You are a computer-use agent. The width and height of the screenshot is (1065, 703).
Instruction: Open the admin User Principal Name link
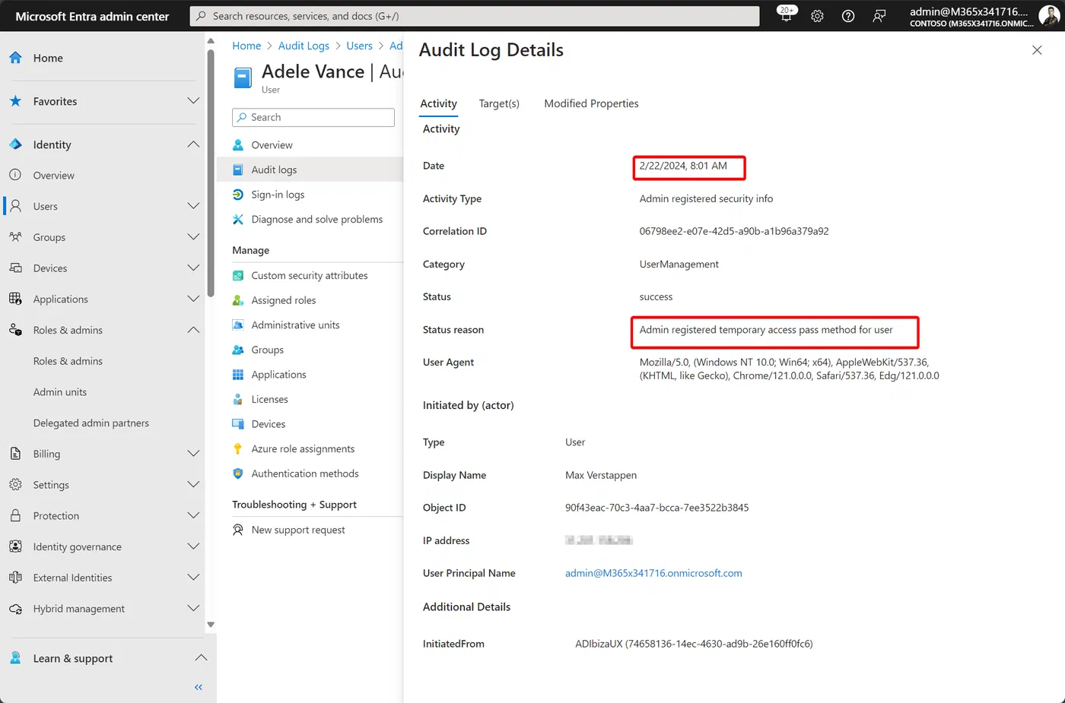[653, 573]
